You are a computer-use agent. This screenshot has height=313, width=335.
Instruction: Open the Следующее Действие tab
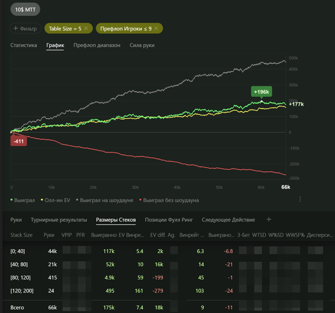coord(228,220)
